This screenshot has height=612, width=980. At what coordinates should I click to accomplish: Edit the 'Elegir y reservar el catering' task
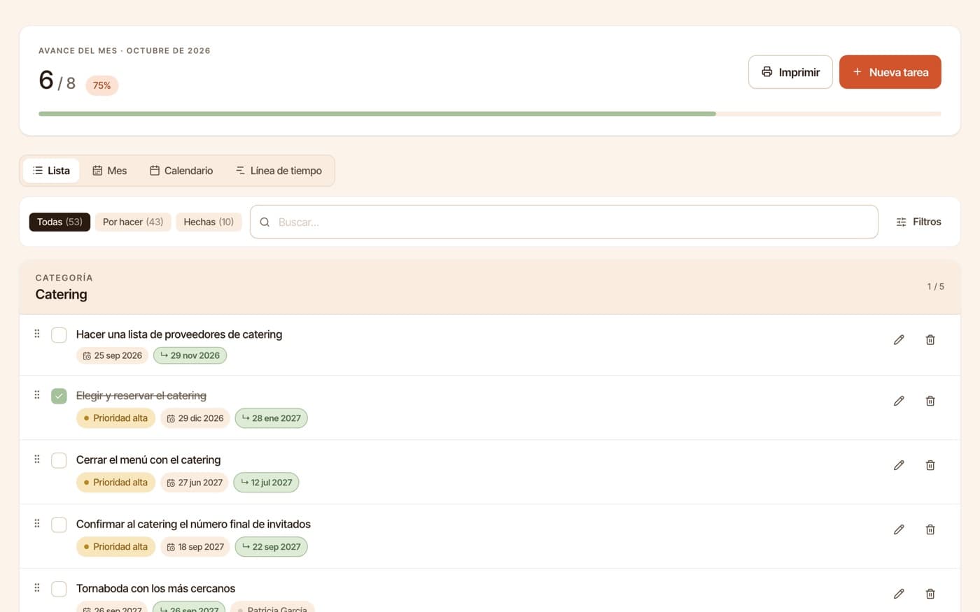click(x=899, y=401)
